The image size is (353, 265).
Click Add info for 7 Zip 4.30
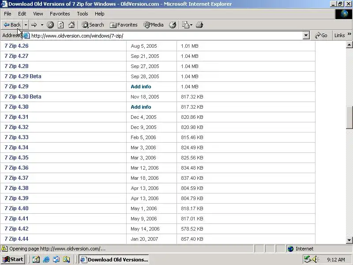(x=141, y=107)
